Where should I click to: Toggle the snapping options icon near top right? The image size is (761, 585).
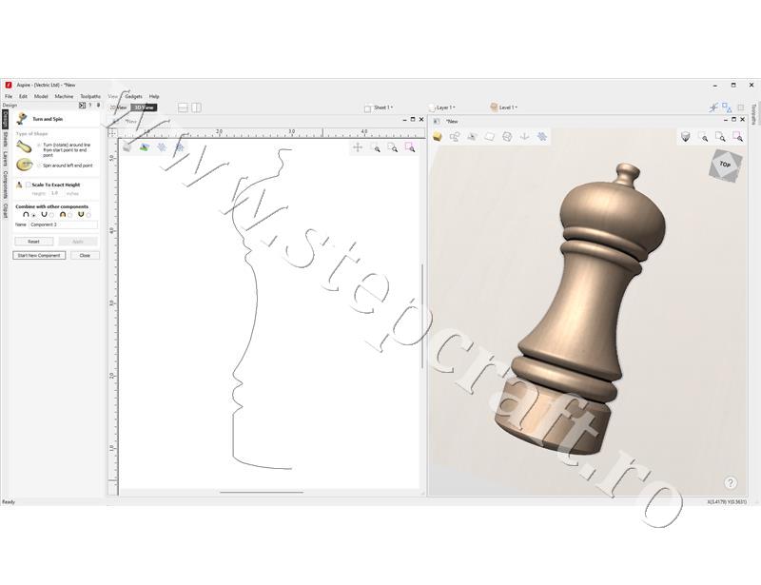[x=712, y=107]
